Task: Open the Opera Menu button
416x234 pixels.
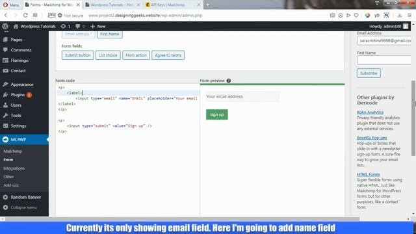Action: pos(11,5)
